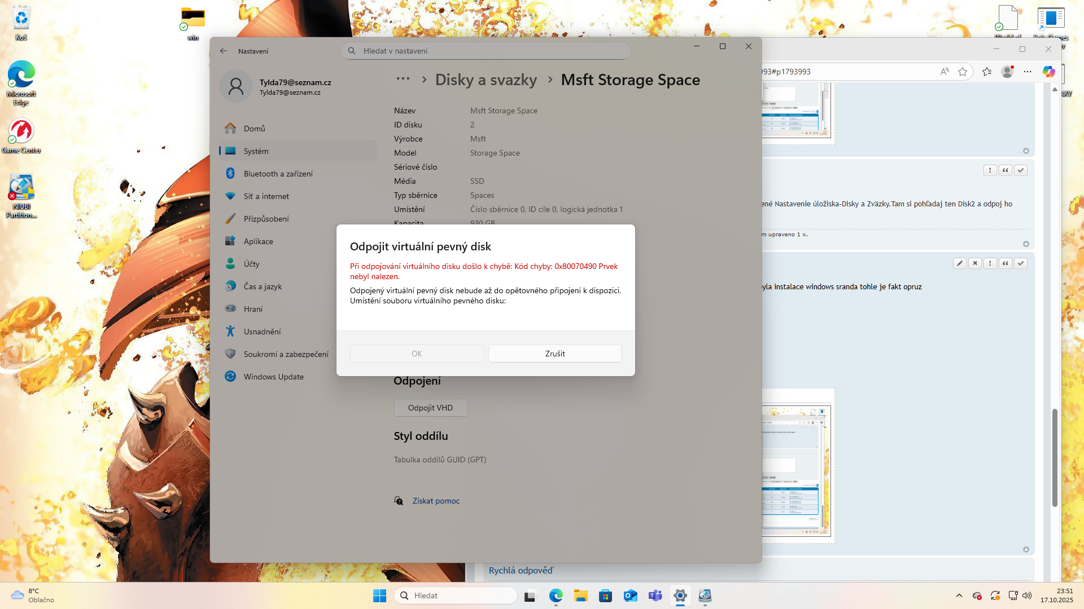The image size is (1084, 609).
Task: Open Bluetooth a zařízení settings
Action: click(278, 174)
